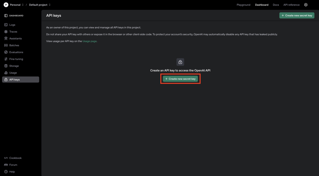Click the Assistants robot icon

pyautogui.click(x=6, y=38)
